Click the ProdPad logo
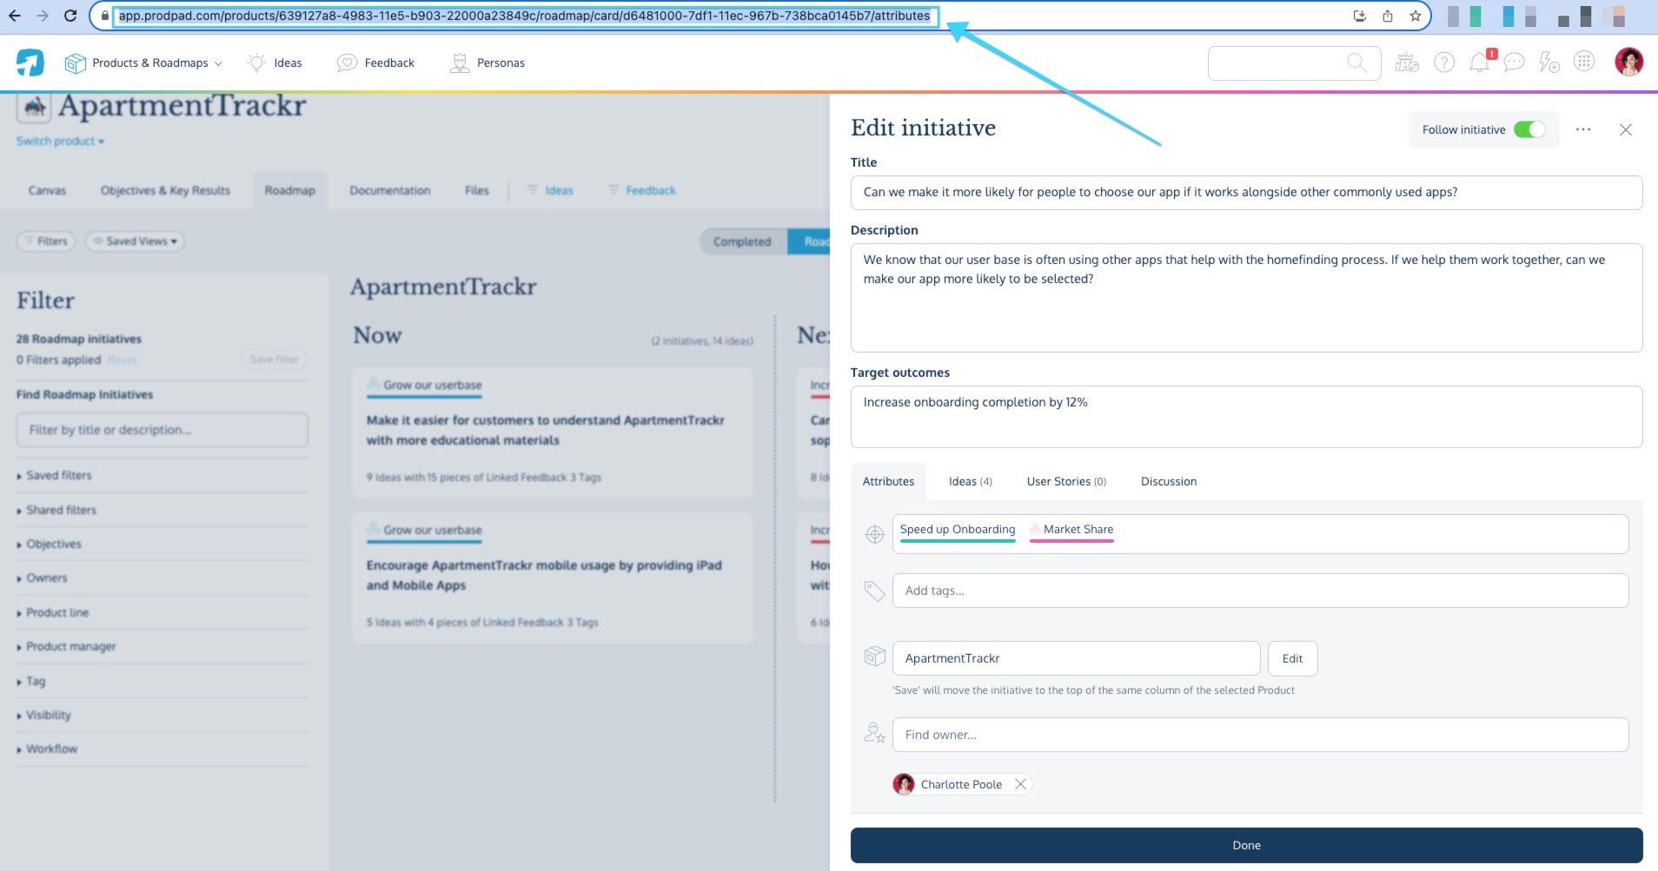The height and width of the screenshot is (871, 1658). pyautogui.click(x=30, y=62)
